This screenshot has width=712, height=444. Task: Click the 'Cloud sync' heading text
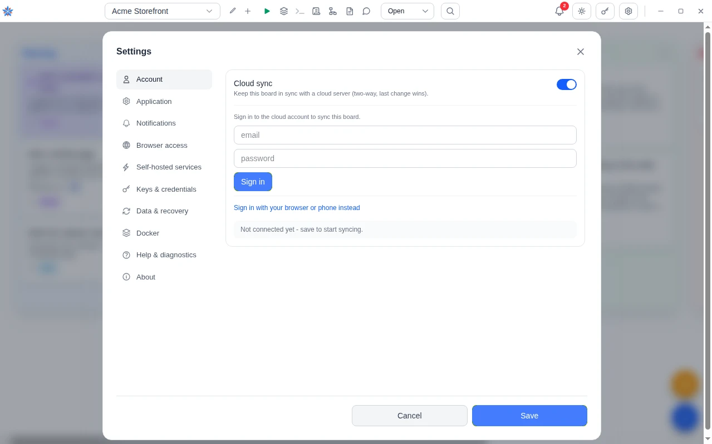click(253, 83)
